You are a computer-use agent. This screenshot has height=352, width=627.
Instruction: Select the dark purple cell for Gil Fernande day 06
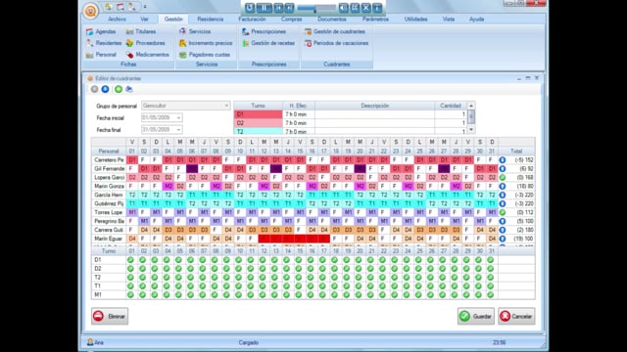tap(192, 169)
